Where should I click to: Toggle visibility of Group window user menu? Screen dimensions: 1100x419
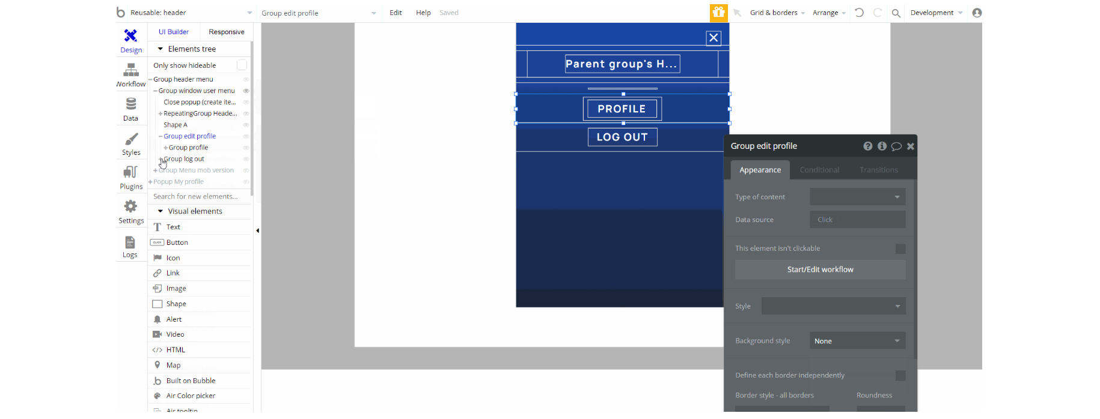click(x=246, y=91)
